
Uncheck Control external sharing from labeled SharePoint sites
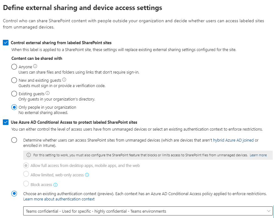[6, 43]
